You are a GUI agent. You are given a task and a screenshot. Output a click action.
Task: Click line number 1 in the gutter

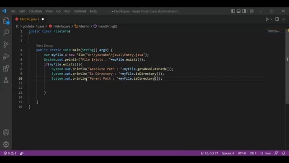tap(21, 31)
